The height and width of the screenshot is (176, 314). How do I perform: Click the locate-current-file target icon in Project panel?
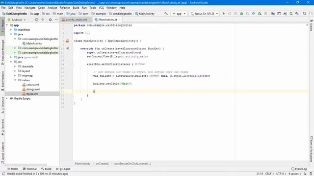[x=37, y=20]
